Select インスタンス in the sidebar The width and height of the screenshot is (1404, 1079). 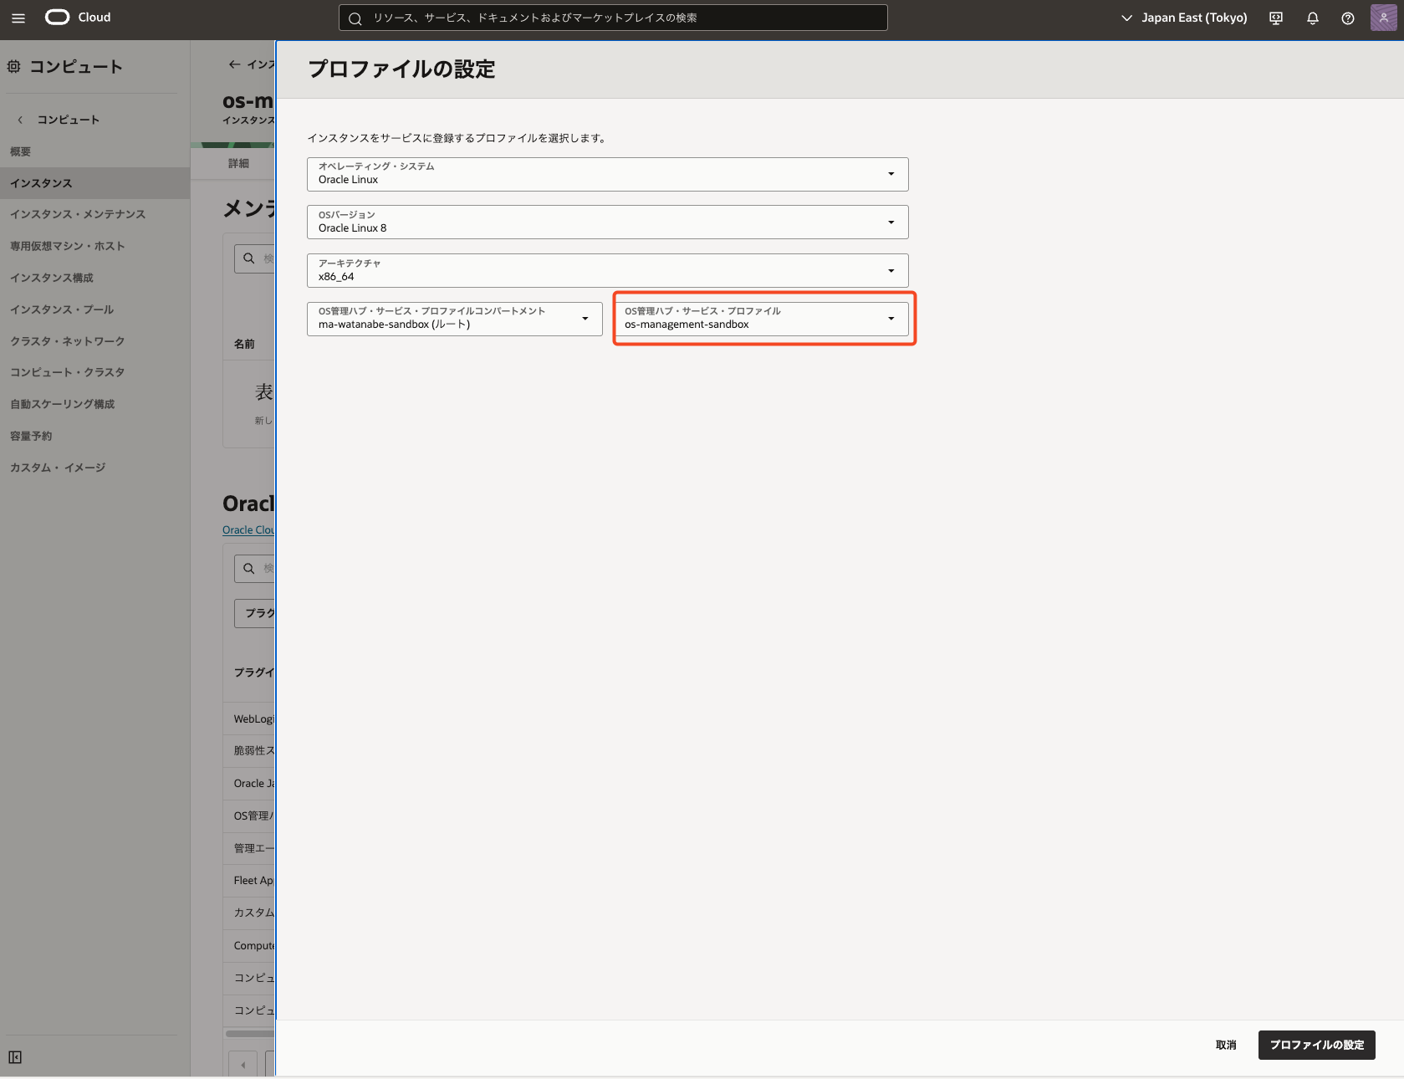click(41, 183)
